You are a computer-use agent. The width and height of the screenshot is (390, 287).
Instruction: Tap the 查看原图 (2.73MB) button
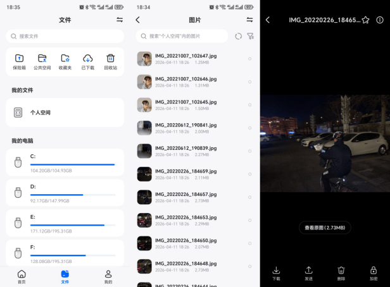click(x=325, y=228)
